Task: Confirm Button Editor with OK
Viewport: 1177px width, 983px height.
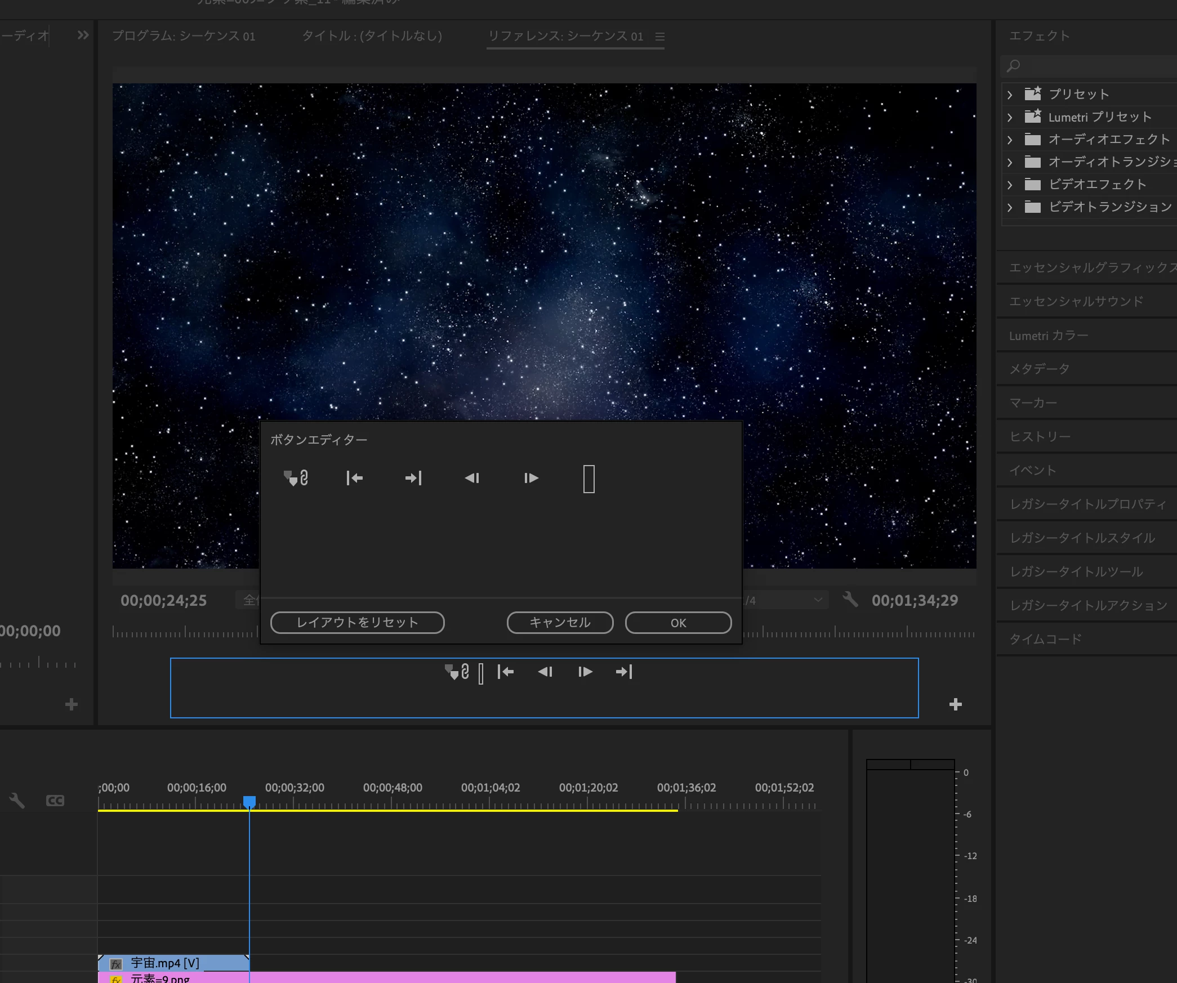Action: pos(679,623)
